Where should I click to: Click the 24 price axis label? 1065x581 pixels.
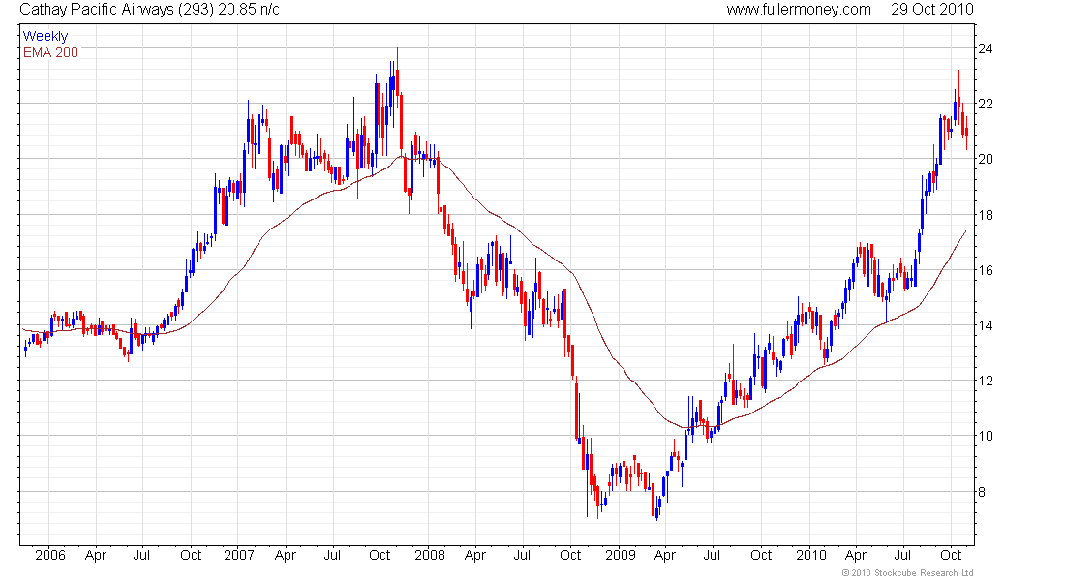[986, 48]
